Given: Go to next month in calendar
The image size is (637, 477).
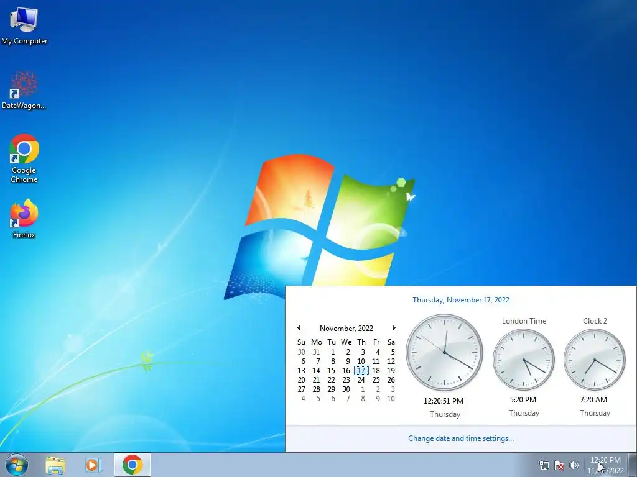Looking at the screenshot, I should (x=394, y=328).
